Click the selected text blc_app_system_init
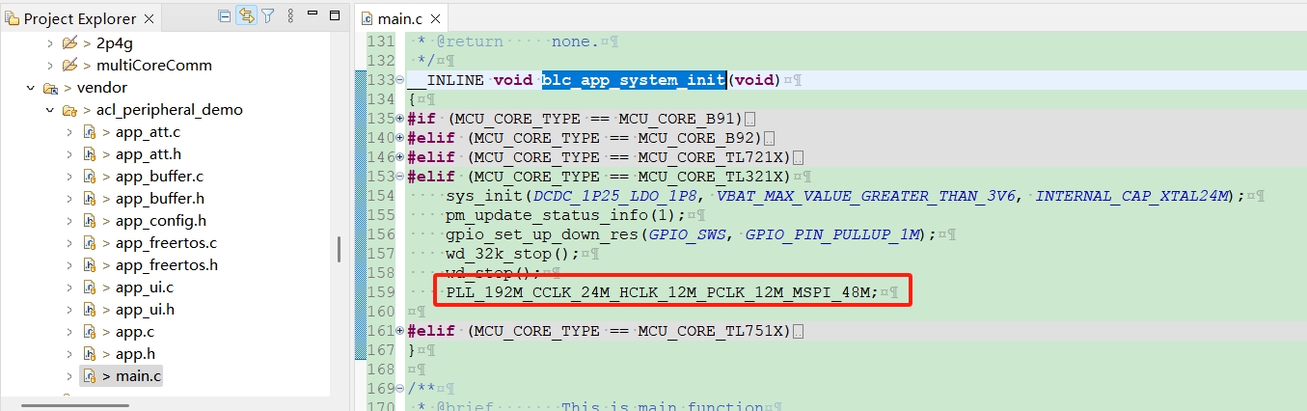This screenshot has height=411, width=1307. pyautogui.click(x=634, y=80)
